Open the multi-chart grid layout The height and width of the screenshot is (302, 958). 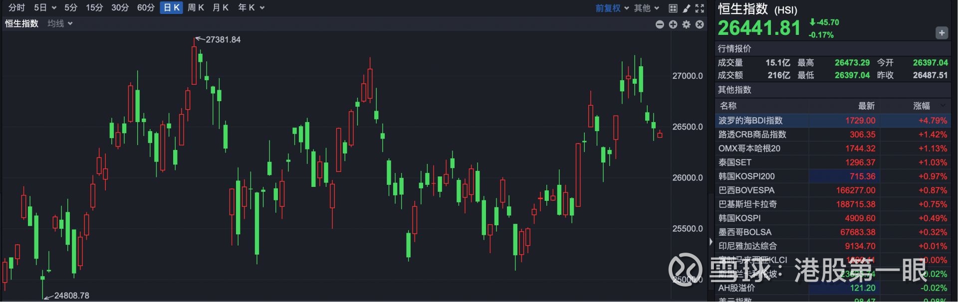click(673, 8)
